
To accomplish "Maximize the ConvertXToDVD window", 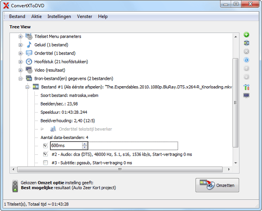I will (x=236, y=4).
